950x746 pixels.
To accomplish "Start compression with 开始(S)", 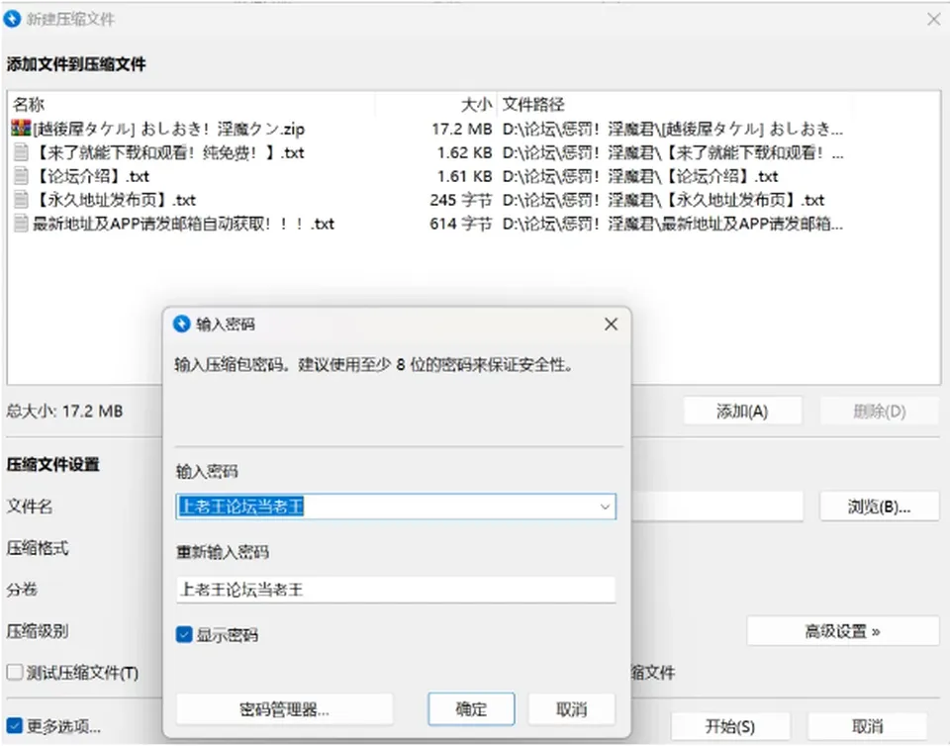I will click(x=730, y=726).
